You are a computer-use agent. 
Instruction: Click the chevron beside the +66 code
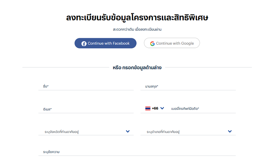tap(162, 108)
